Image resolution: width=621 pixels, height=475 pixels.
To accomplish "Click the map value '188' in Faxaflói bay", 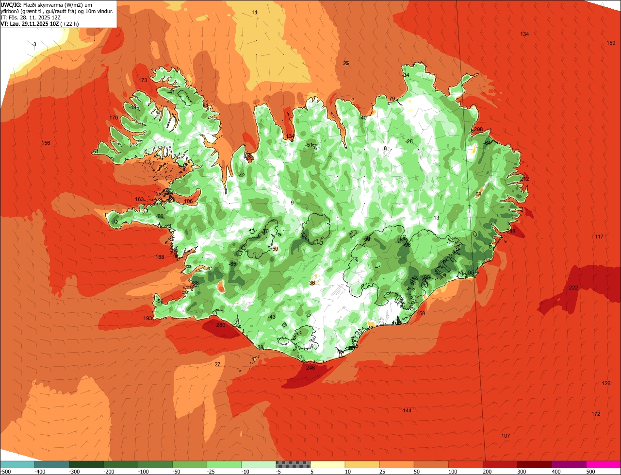I will [x=160, y=257].
